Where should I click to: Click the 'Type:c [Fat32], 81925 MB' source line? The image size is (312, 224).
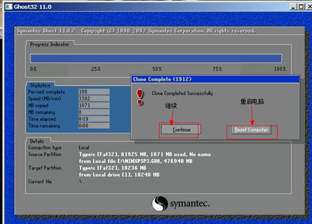point(145,154)
